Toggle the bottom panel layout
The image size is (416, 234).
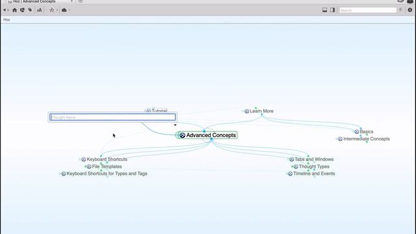[x=324, y=10]
